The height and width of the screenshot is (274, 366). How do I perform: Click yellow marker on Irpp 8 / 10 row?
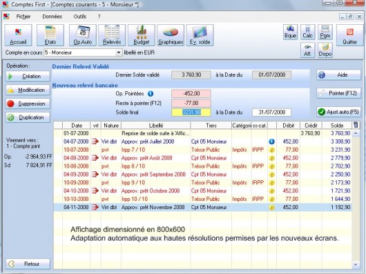pos(271,166)
